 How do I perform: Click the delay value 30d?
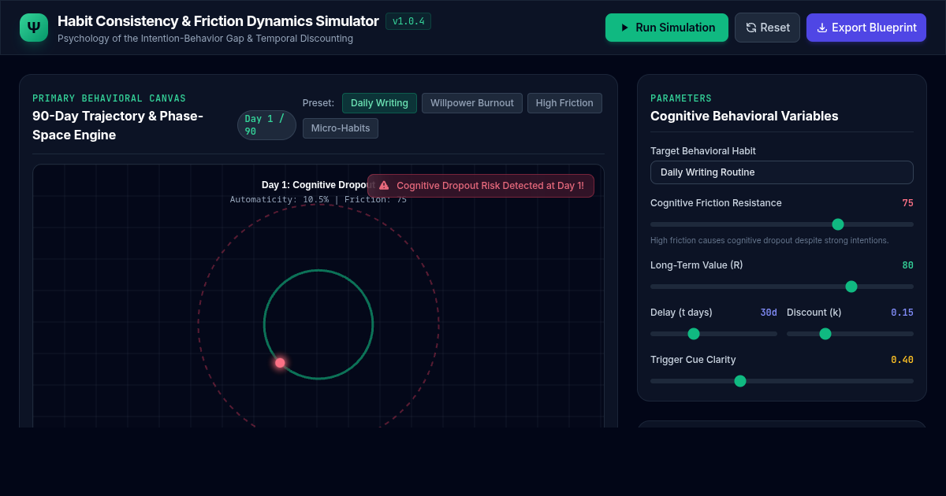coord(769,313)
